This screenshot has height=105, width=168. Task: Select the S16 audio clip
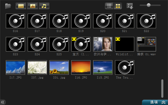pyautogui.click(x=15, y=21)
